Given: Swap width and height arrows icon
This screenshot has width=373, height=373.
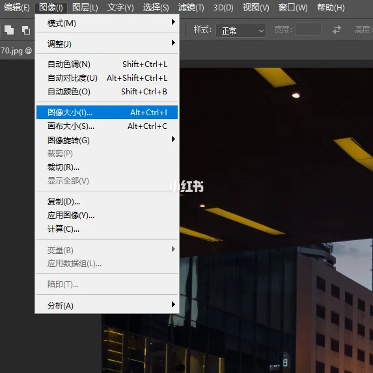Looking at the screenshot, I should [337, 30].
